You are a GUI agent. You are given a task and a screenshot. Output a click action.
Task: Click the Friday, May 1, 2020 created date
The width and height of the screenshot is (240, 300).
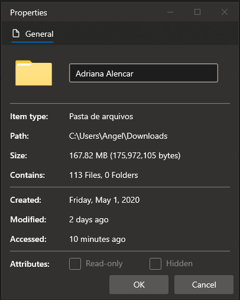pos(105,200)
